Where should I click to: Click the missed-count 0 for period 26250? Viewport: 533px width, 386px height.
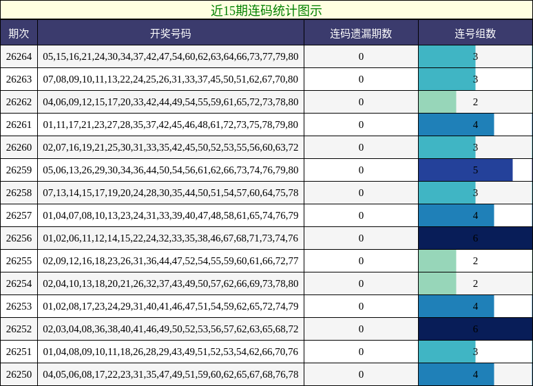point(361,374)
